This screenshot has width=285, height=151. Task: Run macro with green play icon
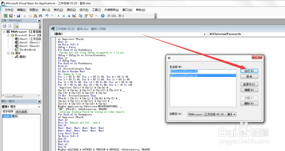(x=58, y=16)
